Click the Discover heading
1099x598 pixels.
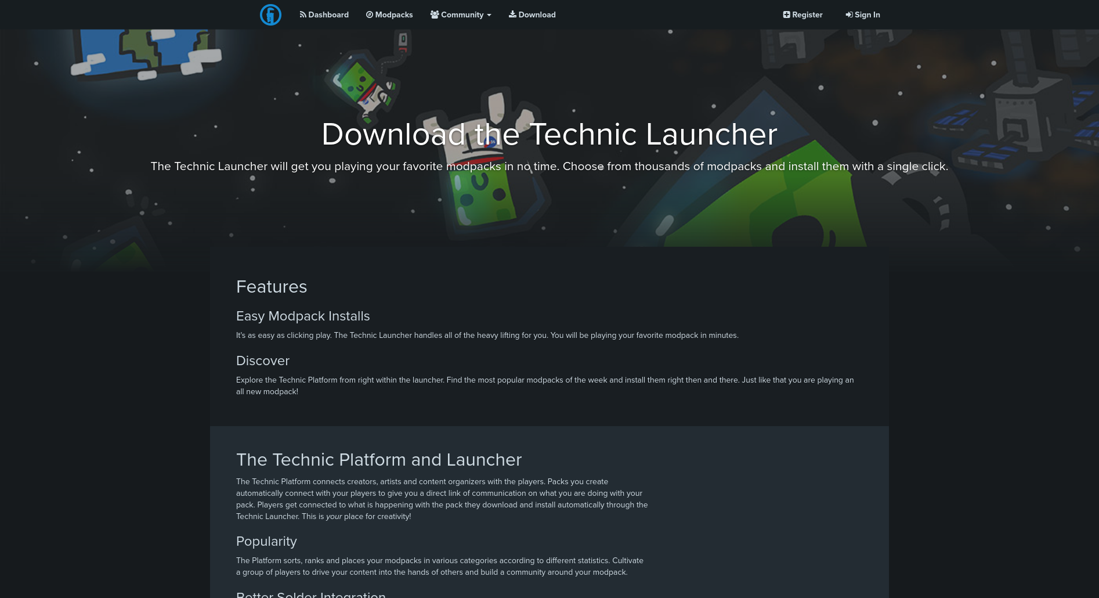click(x=262, y=361)
